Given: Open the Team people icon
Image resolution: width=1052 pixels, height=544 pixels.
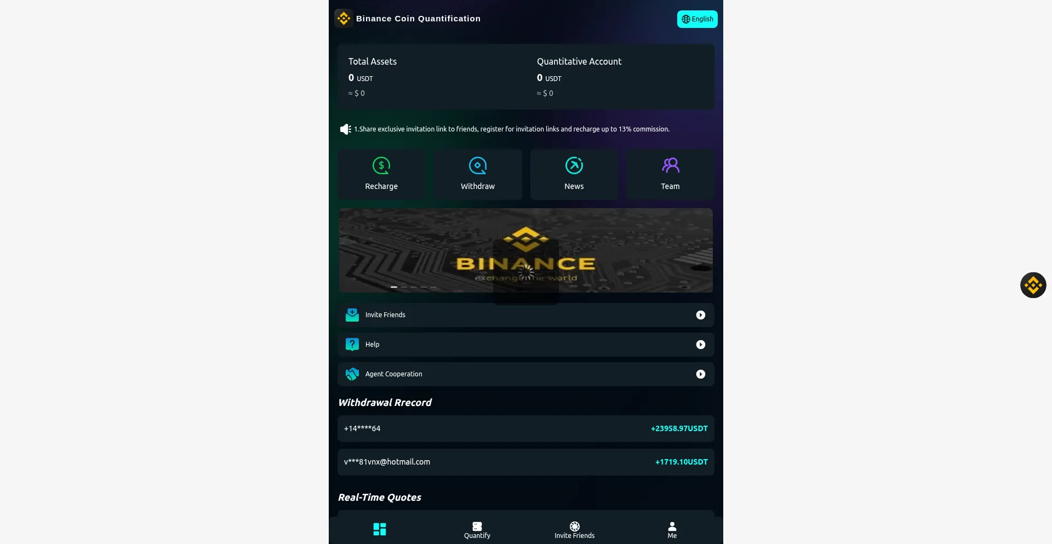Looking at the screenshot, I should coord(671,165).
